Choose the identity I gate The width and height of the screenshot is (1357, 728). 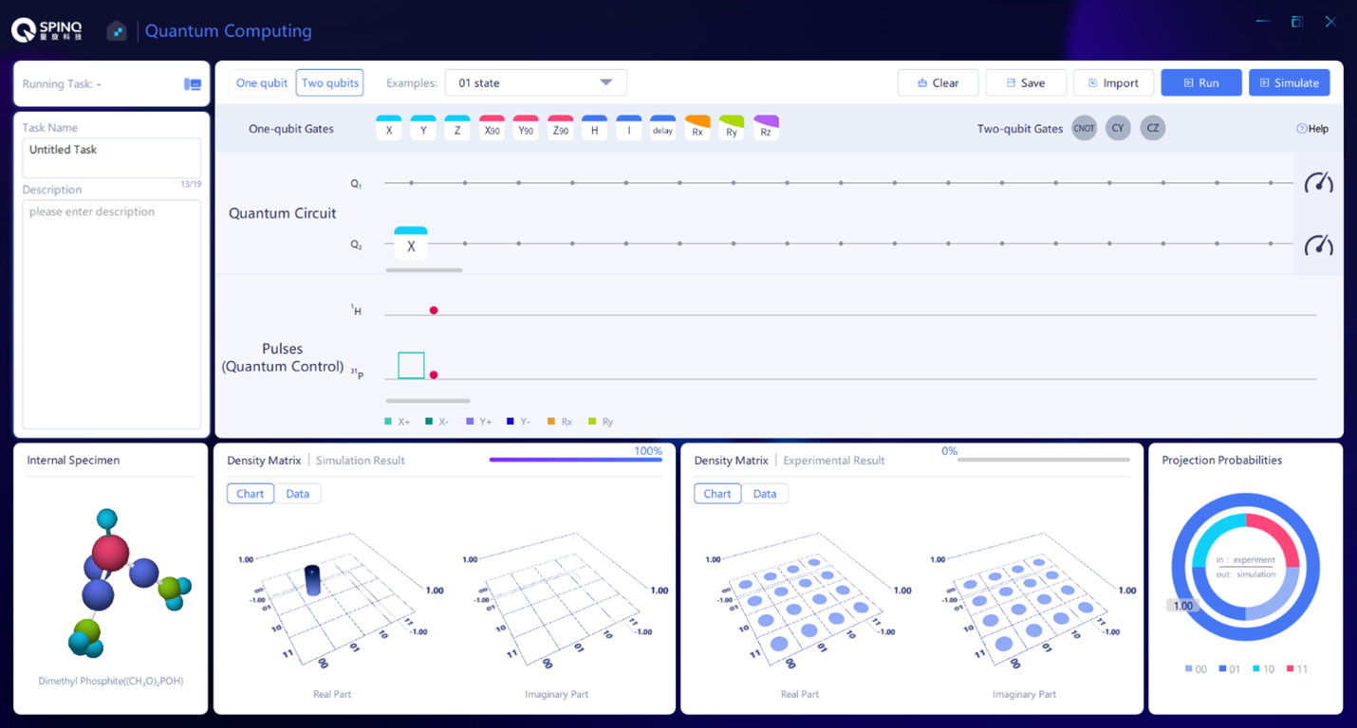click(x=628, y=128)
